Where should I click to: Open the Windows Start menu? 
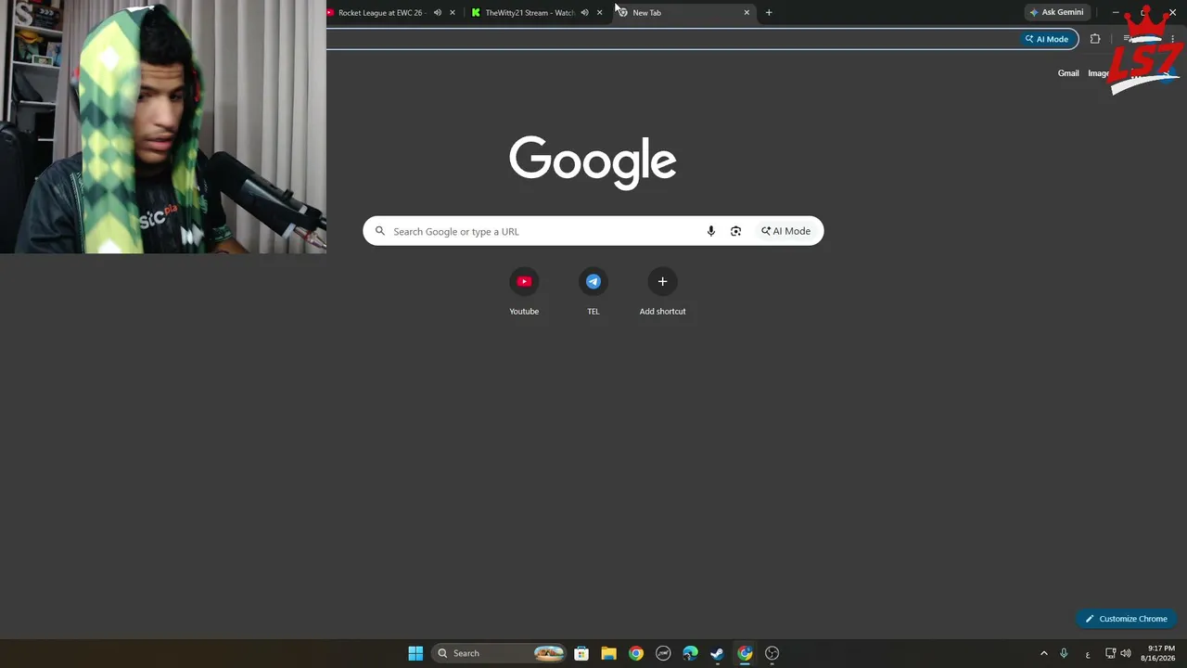click(x=415, y=653)
